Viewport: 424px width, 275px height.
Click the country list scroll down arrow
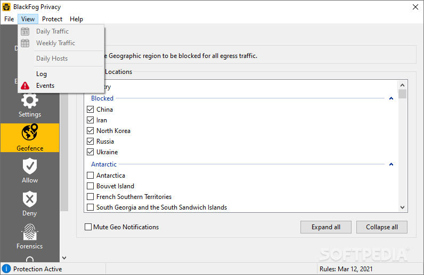[x=402, y=207]
